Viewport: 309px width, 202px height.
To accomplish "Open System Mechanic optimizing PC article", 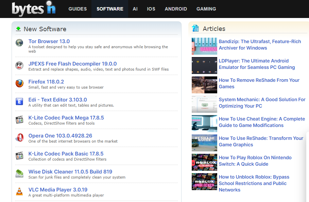I will point(262,103).
